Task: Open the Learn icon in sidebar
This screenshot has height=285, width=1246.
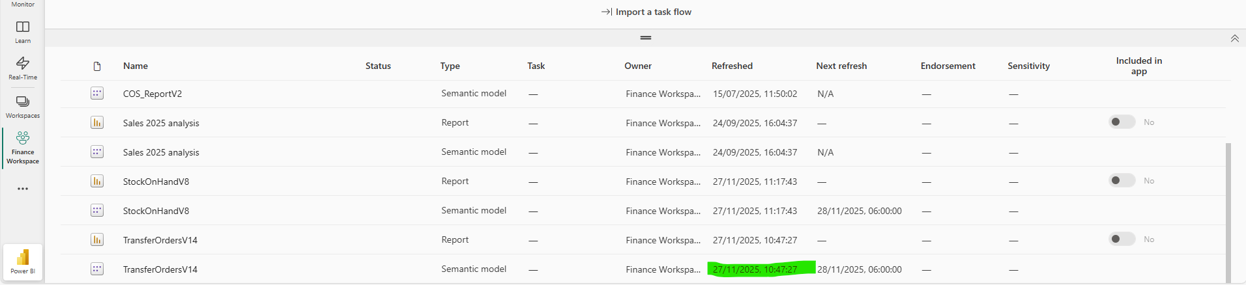Action: coord(23,31)
